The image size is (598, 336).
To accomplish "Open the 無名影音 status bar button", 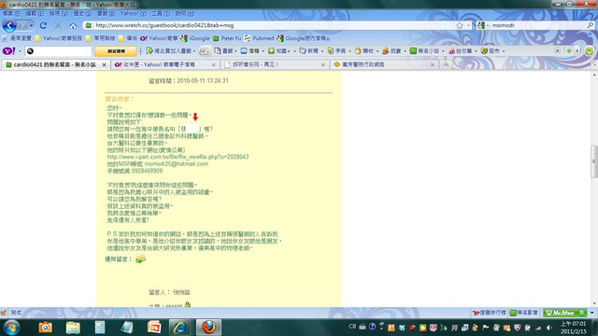I will (x=524, y=313).
